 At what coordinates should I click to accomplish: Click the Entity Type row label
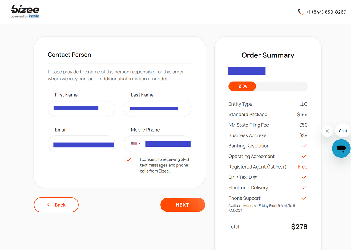(x=240, y=104)
